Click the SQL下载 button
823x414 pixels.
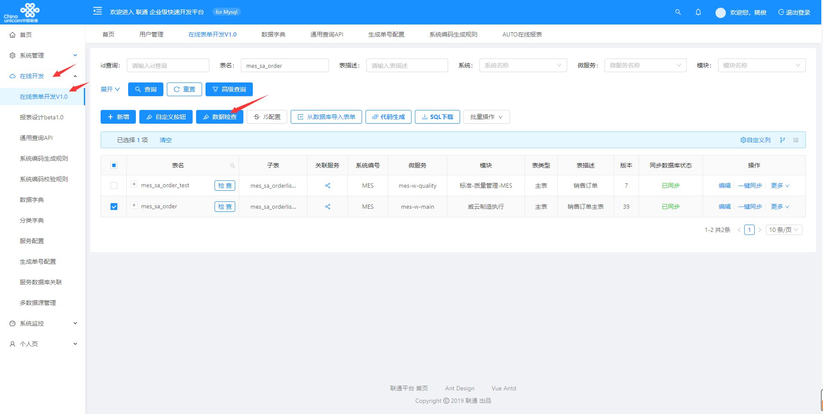point(437,117)
